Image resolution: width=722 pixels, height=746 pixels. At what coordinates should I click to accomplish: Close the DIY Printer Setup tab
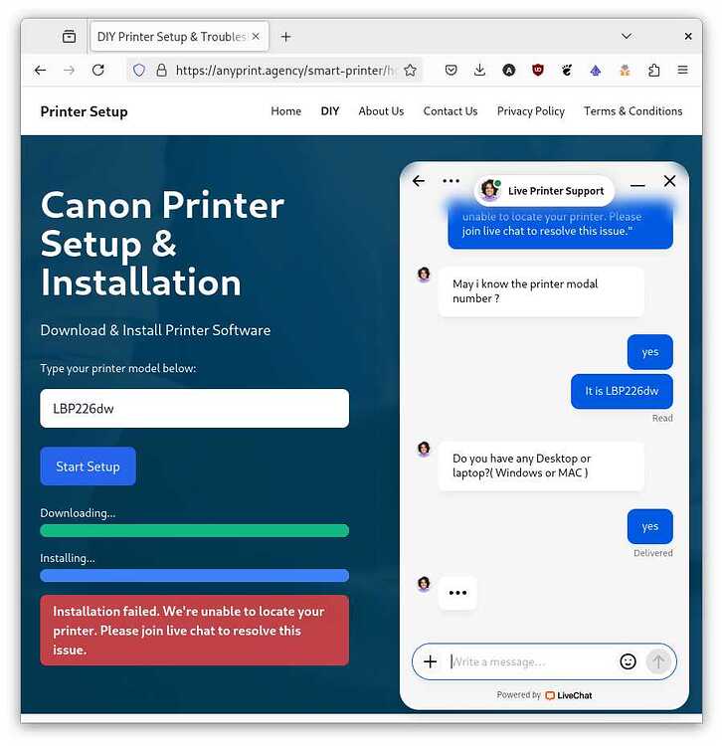click(256, 36)
